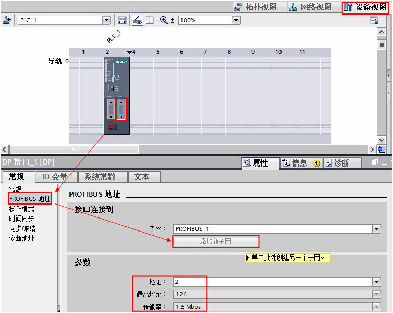Click the dock inspector panel icon
This screenshot has width=393, height=313.
pos(384,162)
